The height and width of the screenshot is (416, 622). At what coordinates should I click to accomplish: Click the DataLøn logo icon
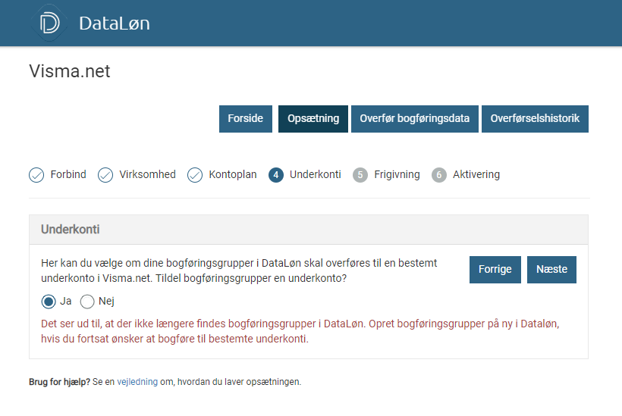[50, 23]
